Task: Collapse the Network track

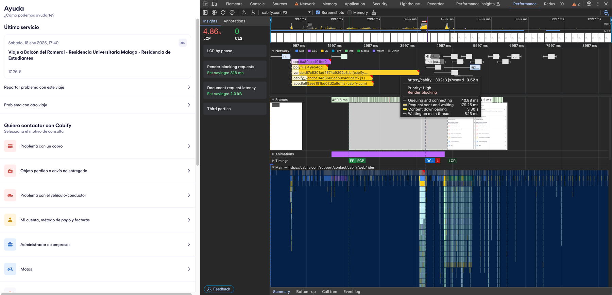Action: [x=273, y=51]
